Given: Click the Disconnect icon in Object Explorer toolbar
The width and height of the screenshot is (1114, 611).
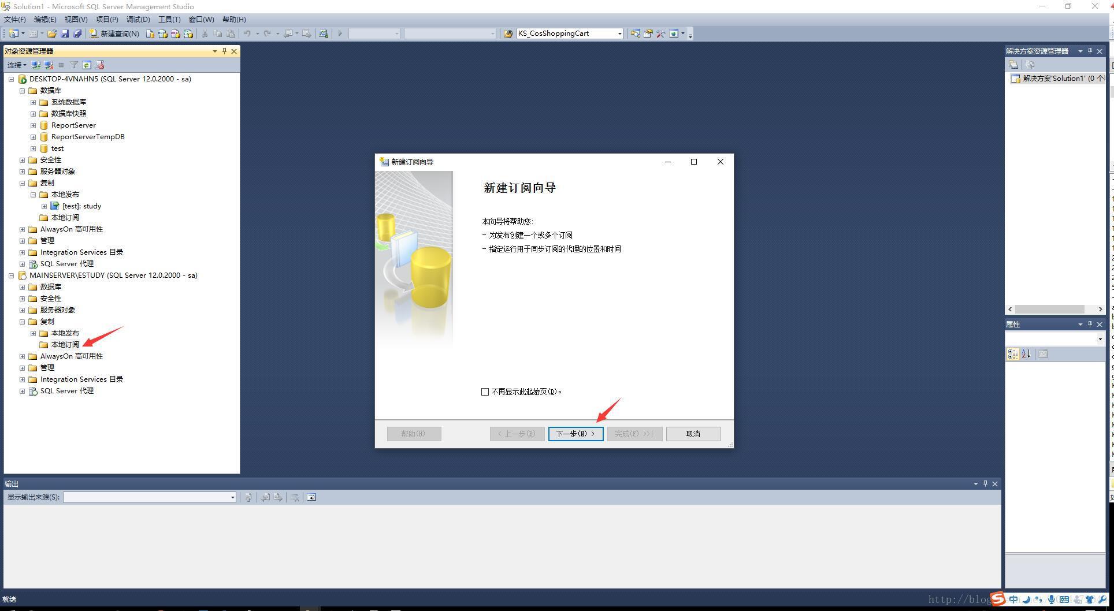Looking at the screenshot, I should (x=49, y=65).
